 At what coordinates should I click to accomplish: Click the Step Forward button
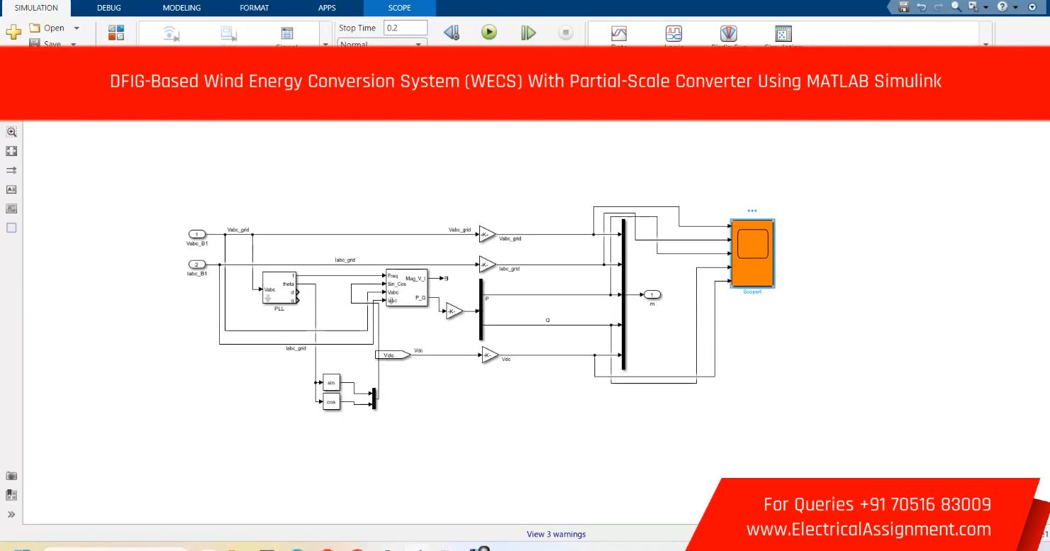coord(528,33)
